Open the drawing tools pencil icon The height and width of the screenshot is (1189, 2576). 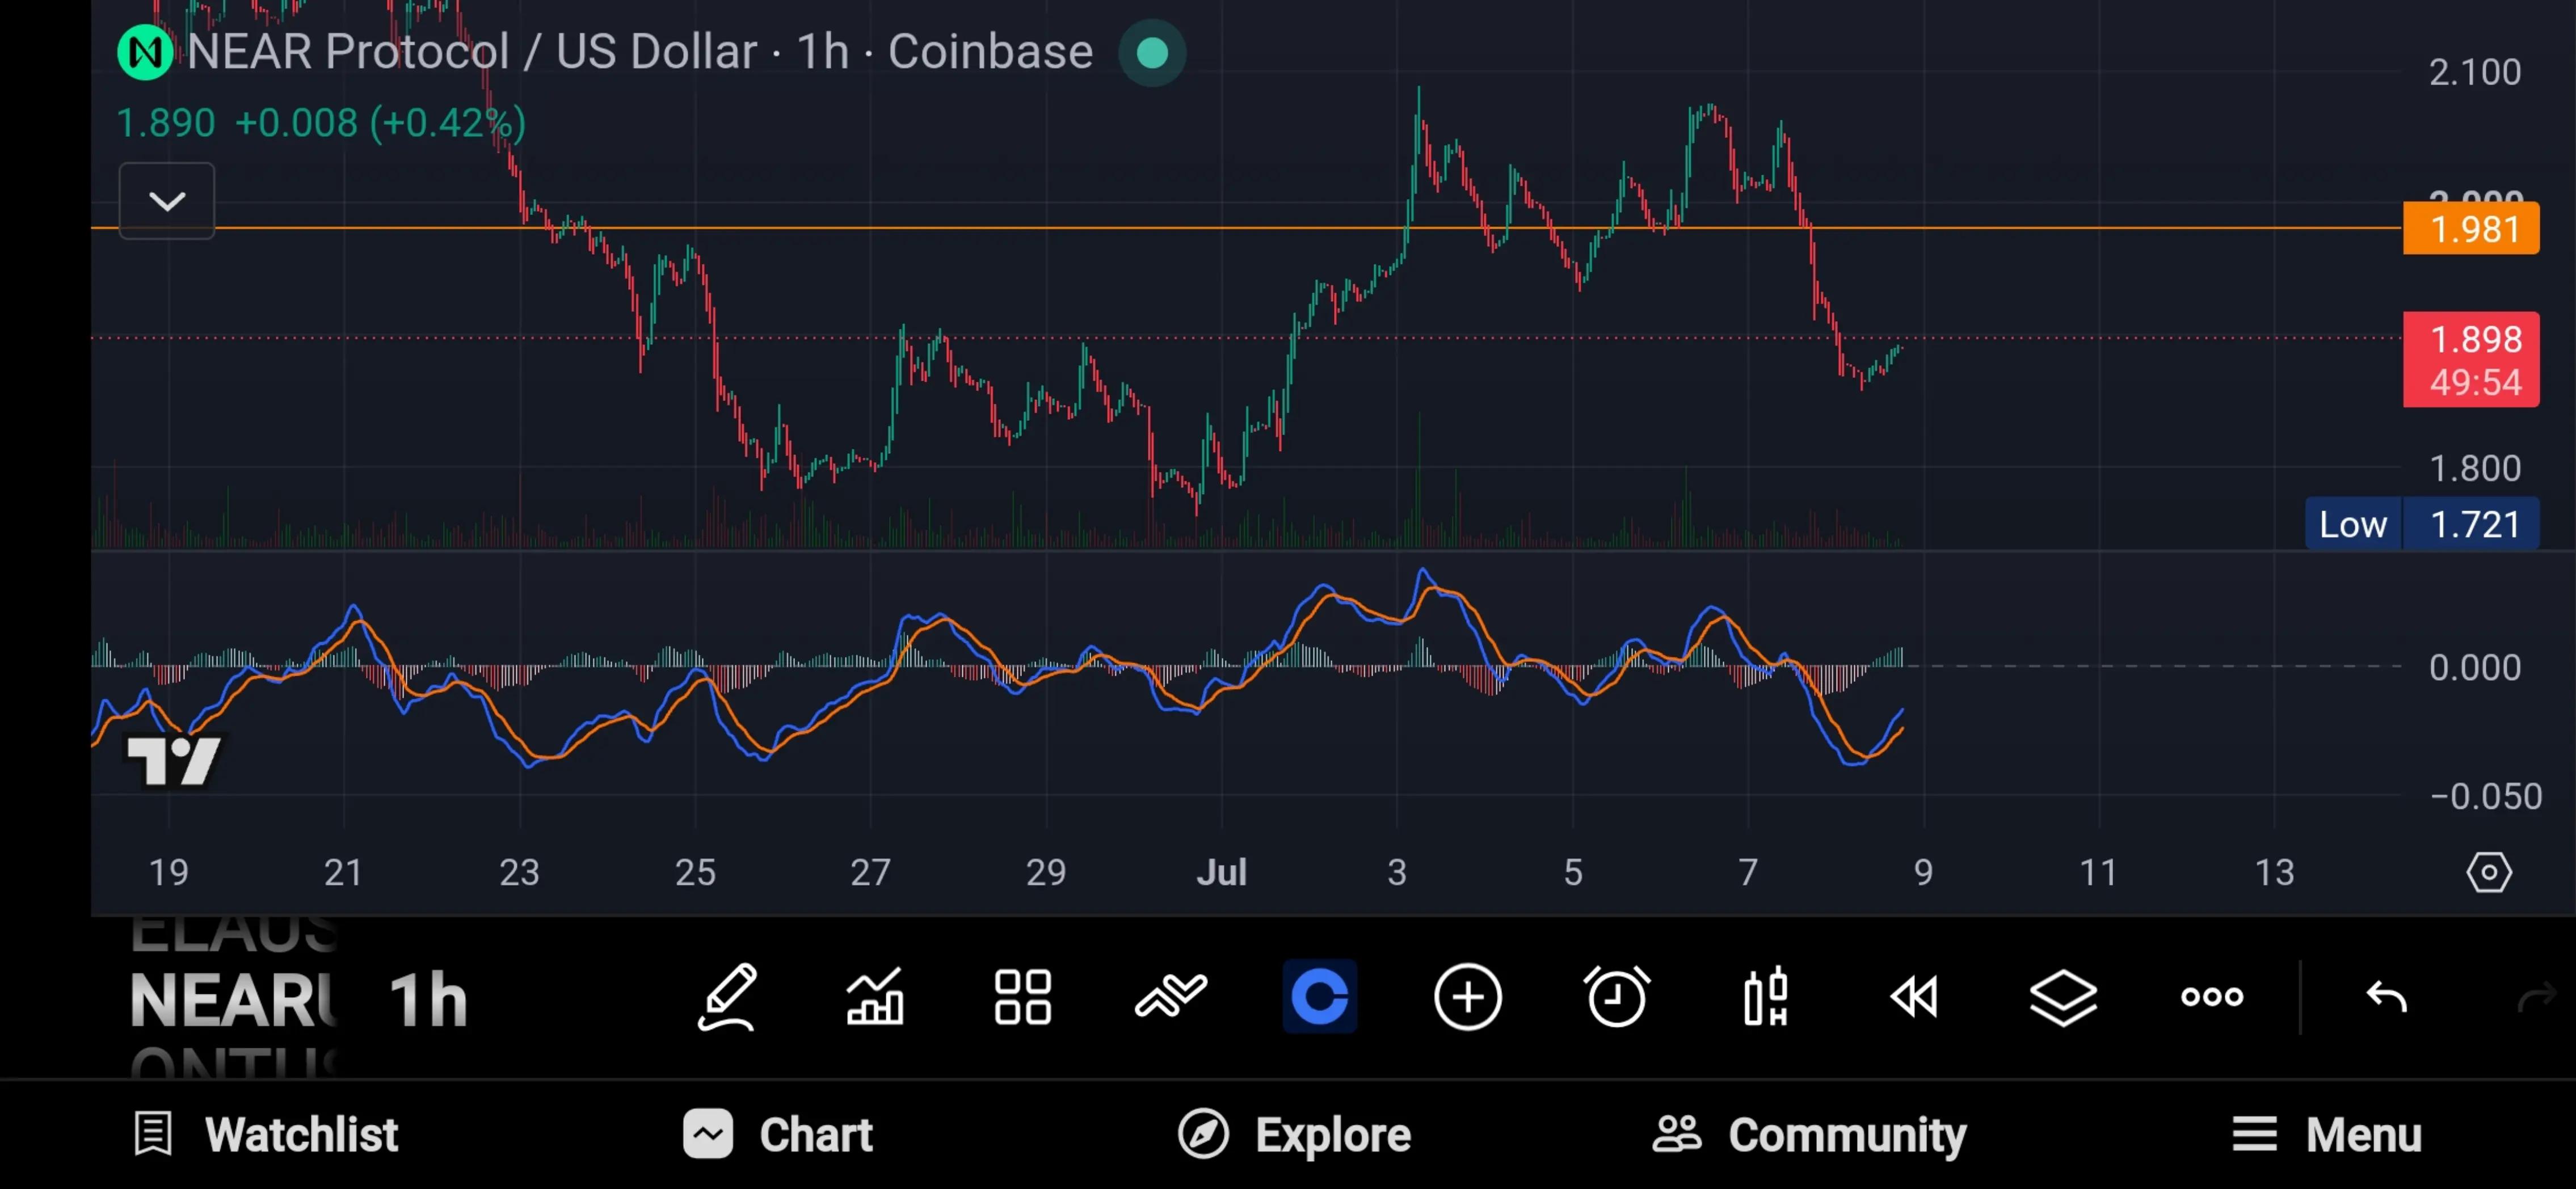[x=727, y=997]
